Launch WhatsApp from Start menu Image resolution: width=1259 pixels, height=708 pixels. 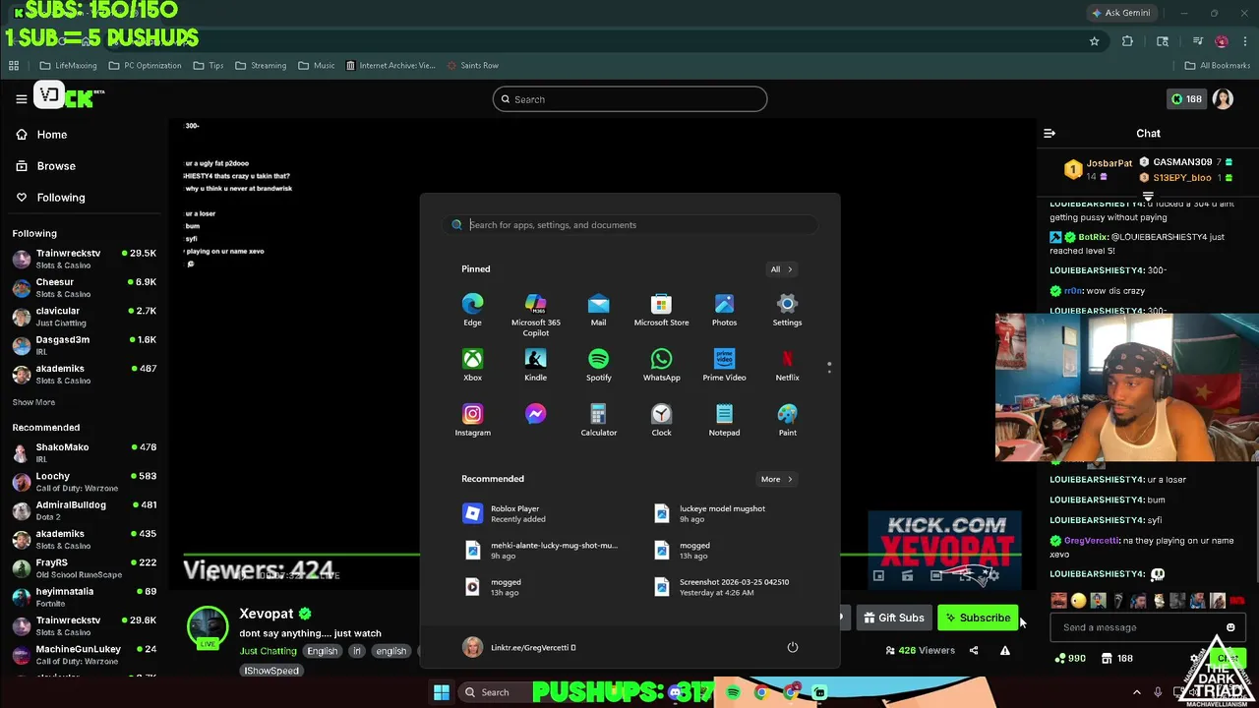tap(661, 364)
